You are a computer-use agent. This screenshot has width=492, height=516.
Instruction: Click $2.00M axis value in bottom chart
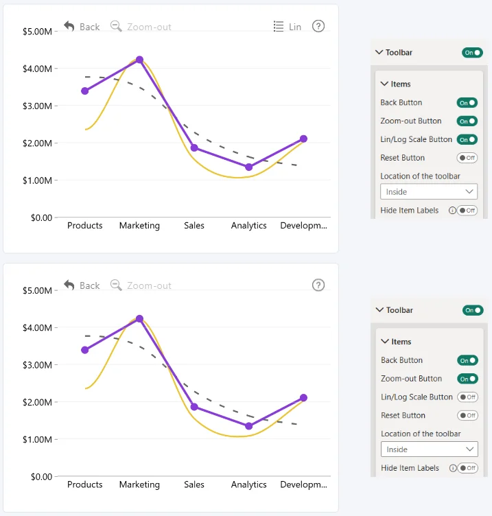pyautogui.click(x=37, y=402)
